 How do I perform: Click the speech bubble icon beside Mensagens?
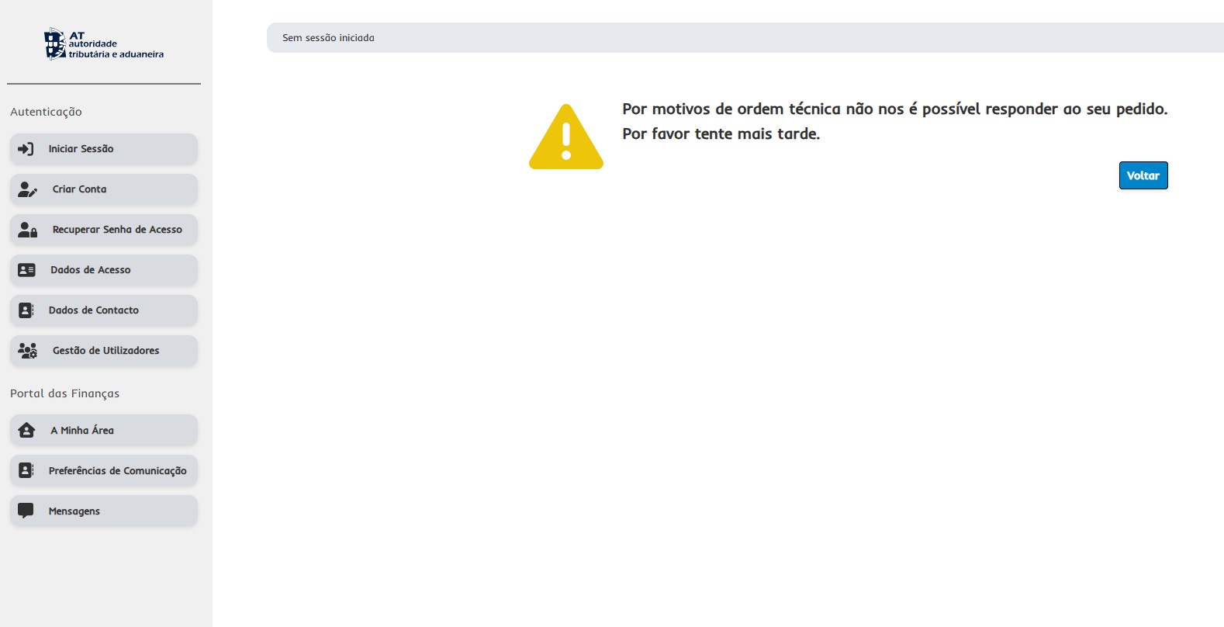(26, 511)
